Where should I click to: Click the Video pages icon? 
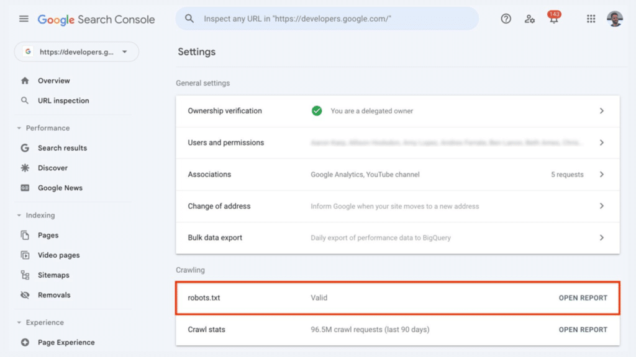[x=25, y=255]
